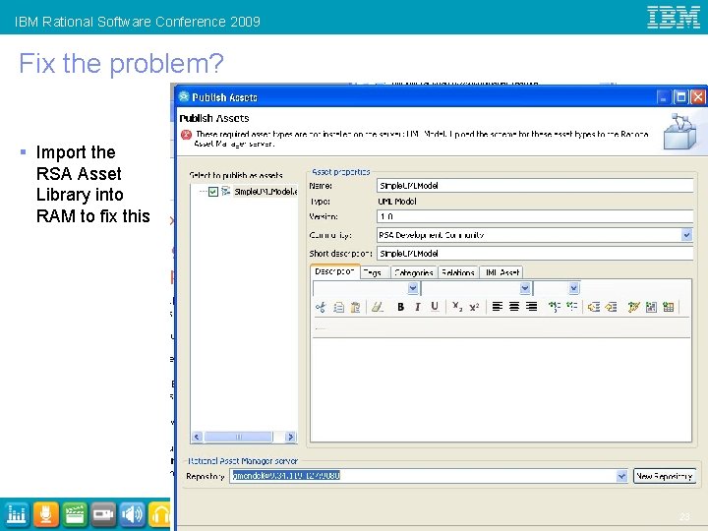Click the asset list scroll left arrow
Viewport: 708px width, 531px height.
197,437
